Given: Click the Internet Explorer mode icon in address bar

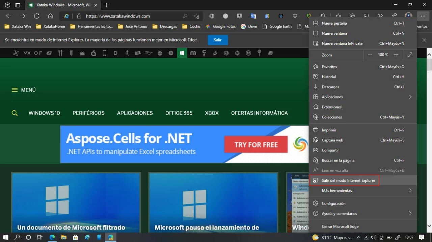Looking at the screenshot, I should [x=67, y=16].
